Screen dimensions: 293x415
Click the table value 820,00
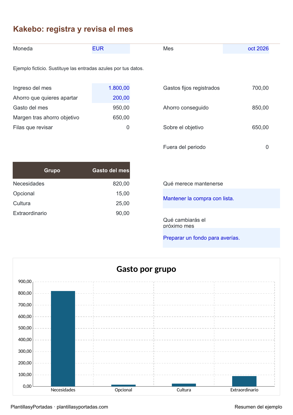click(121, 184)
